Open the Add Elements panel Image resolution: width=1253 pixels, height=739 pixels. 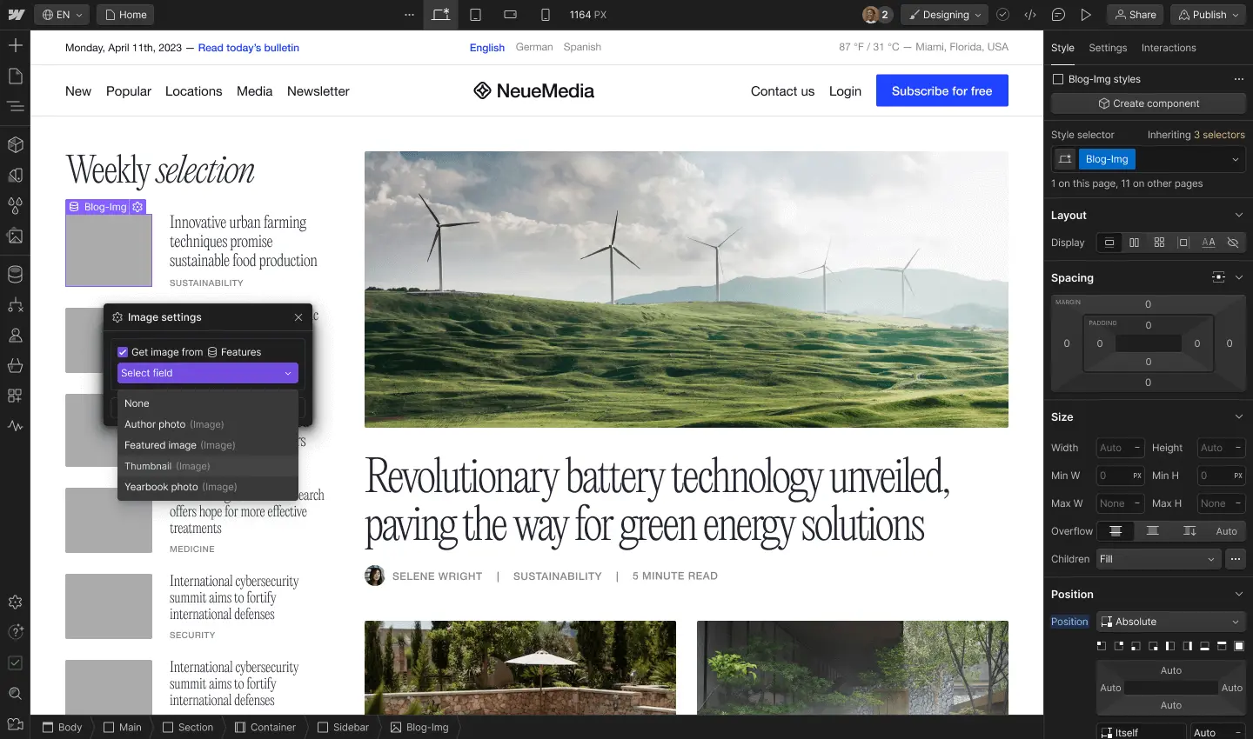[x=16, y=45]
